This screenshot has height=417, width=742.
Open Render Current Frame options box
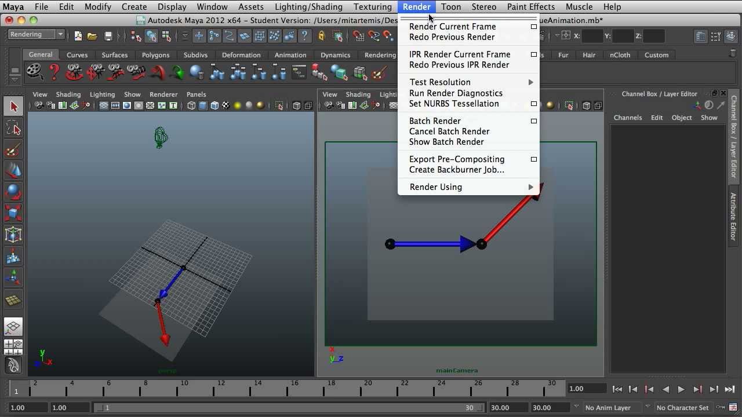click(534, 27)
